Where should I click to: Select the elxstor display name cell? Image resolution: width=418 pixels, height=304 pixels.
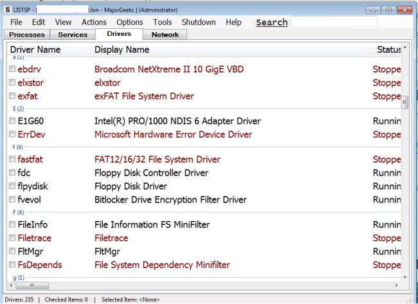tap(107, 83)
